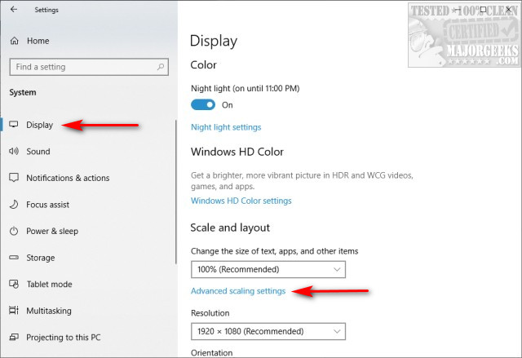Click Advanced scaling settings link
Image resolution: width=522 pixels, height=358 pixels.
(238, 291)
